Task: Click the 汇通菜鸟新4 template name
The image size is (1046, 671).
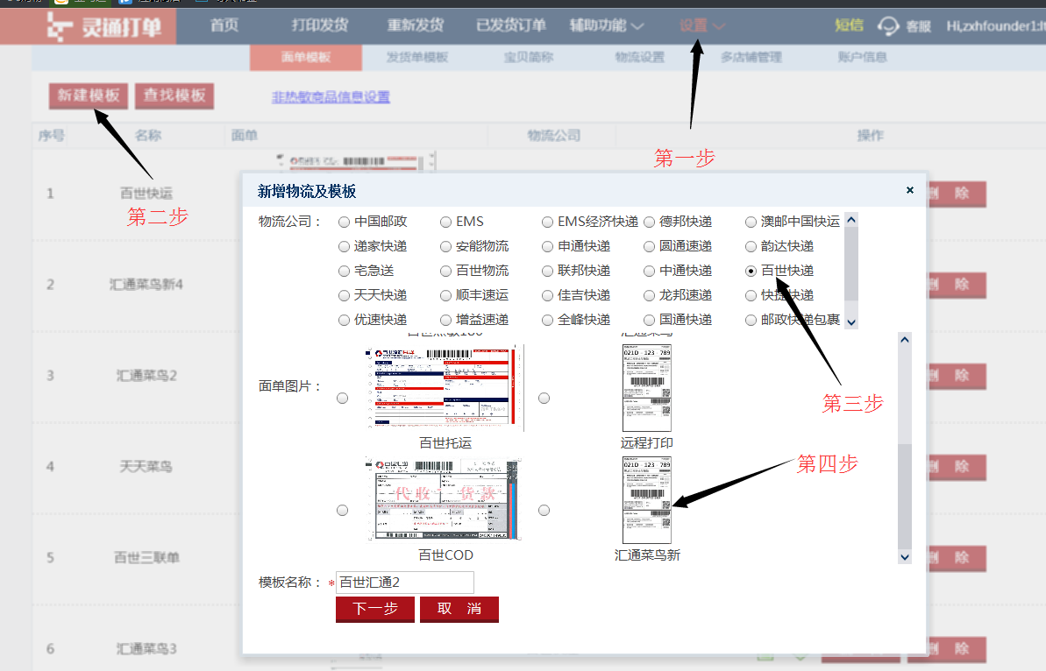Action: pos(146,286)
